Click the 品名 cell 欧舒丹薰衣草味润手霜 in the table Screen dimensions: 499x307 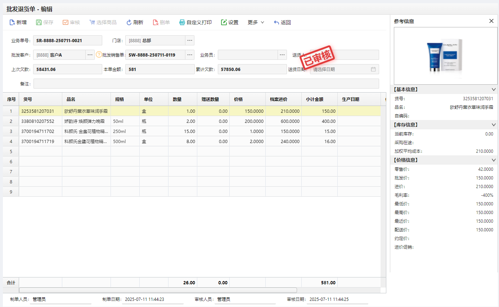[x=86, y=111]
